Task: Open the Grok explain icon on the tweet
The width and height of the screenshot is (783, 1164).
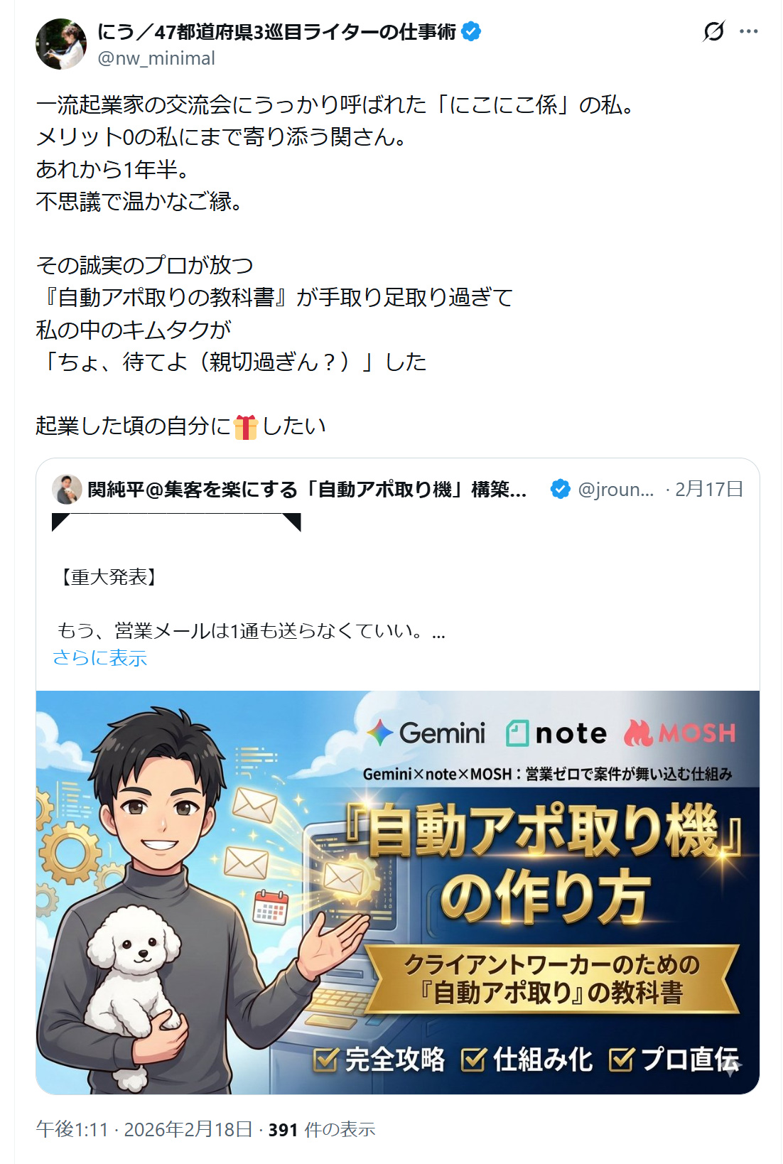Action: tap(713, 31)
